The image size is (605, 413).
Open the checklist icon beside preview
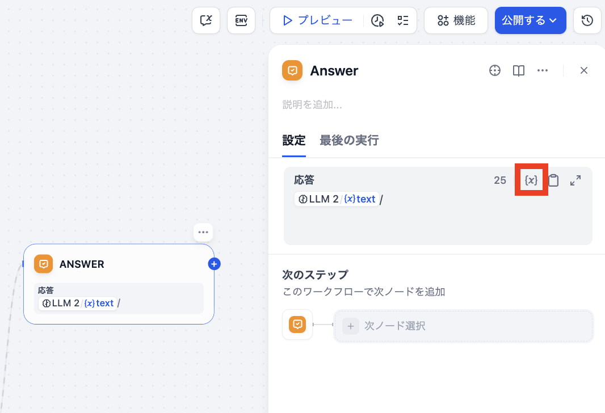403,20
